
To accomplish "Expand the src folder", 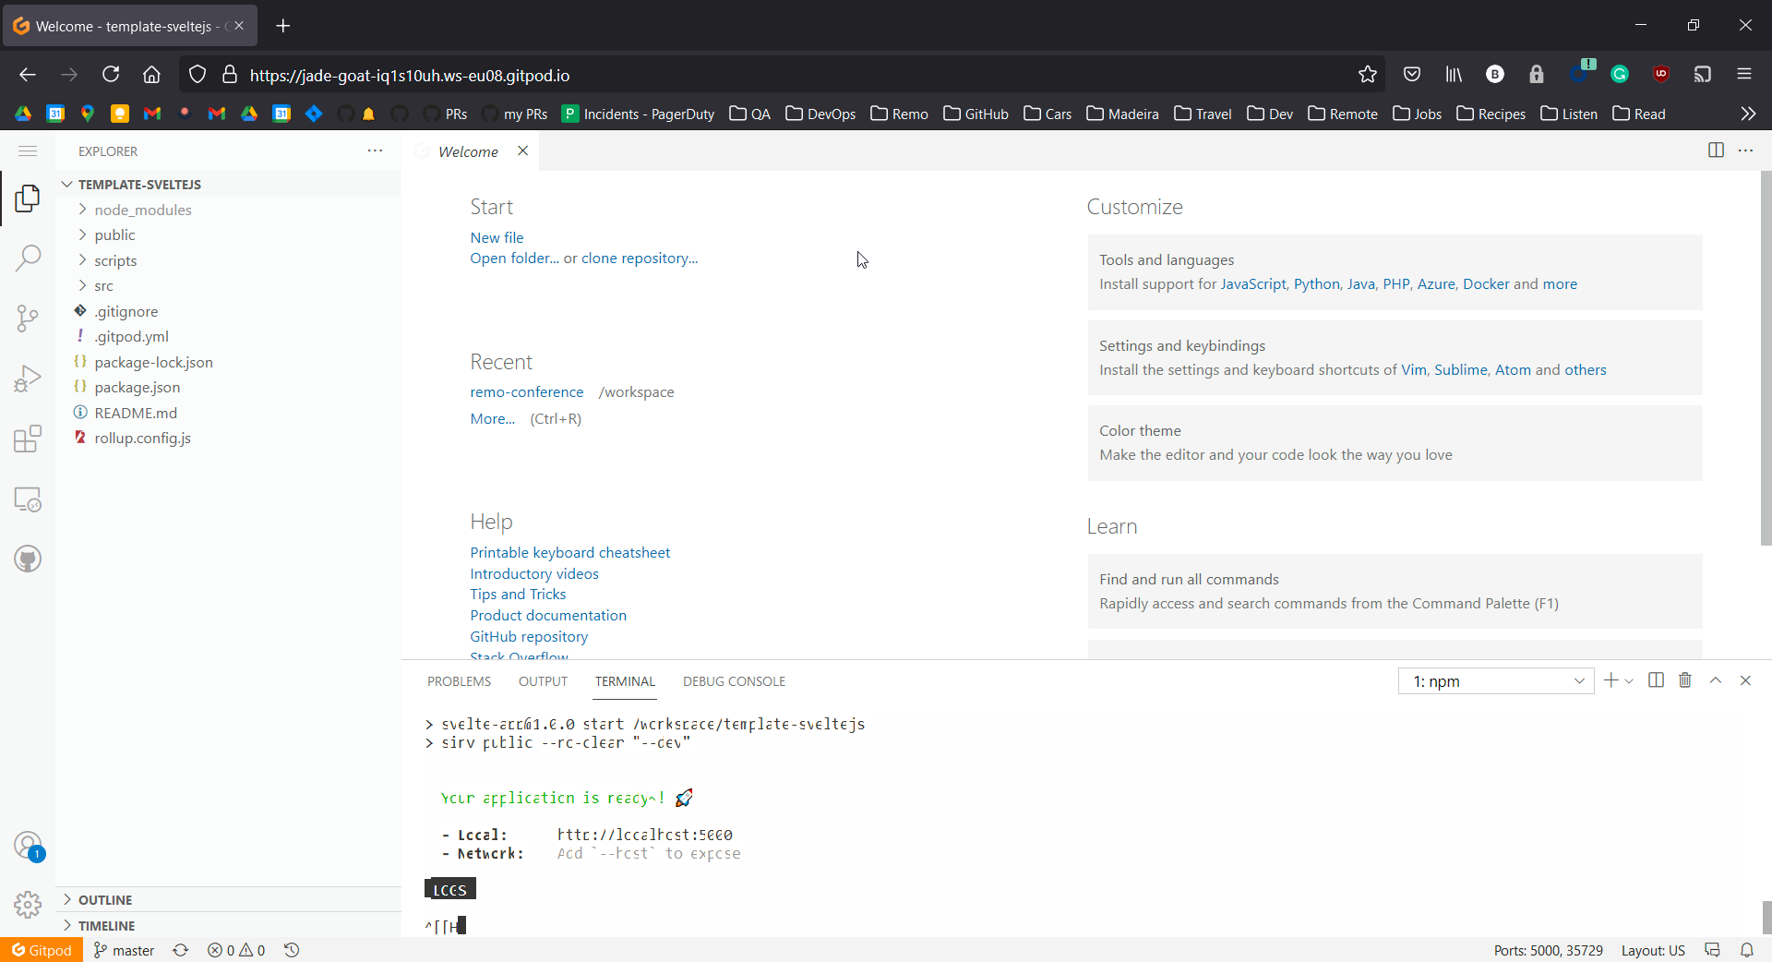I will (103, 285).
